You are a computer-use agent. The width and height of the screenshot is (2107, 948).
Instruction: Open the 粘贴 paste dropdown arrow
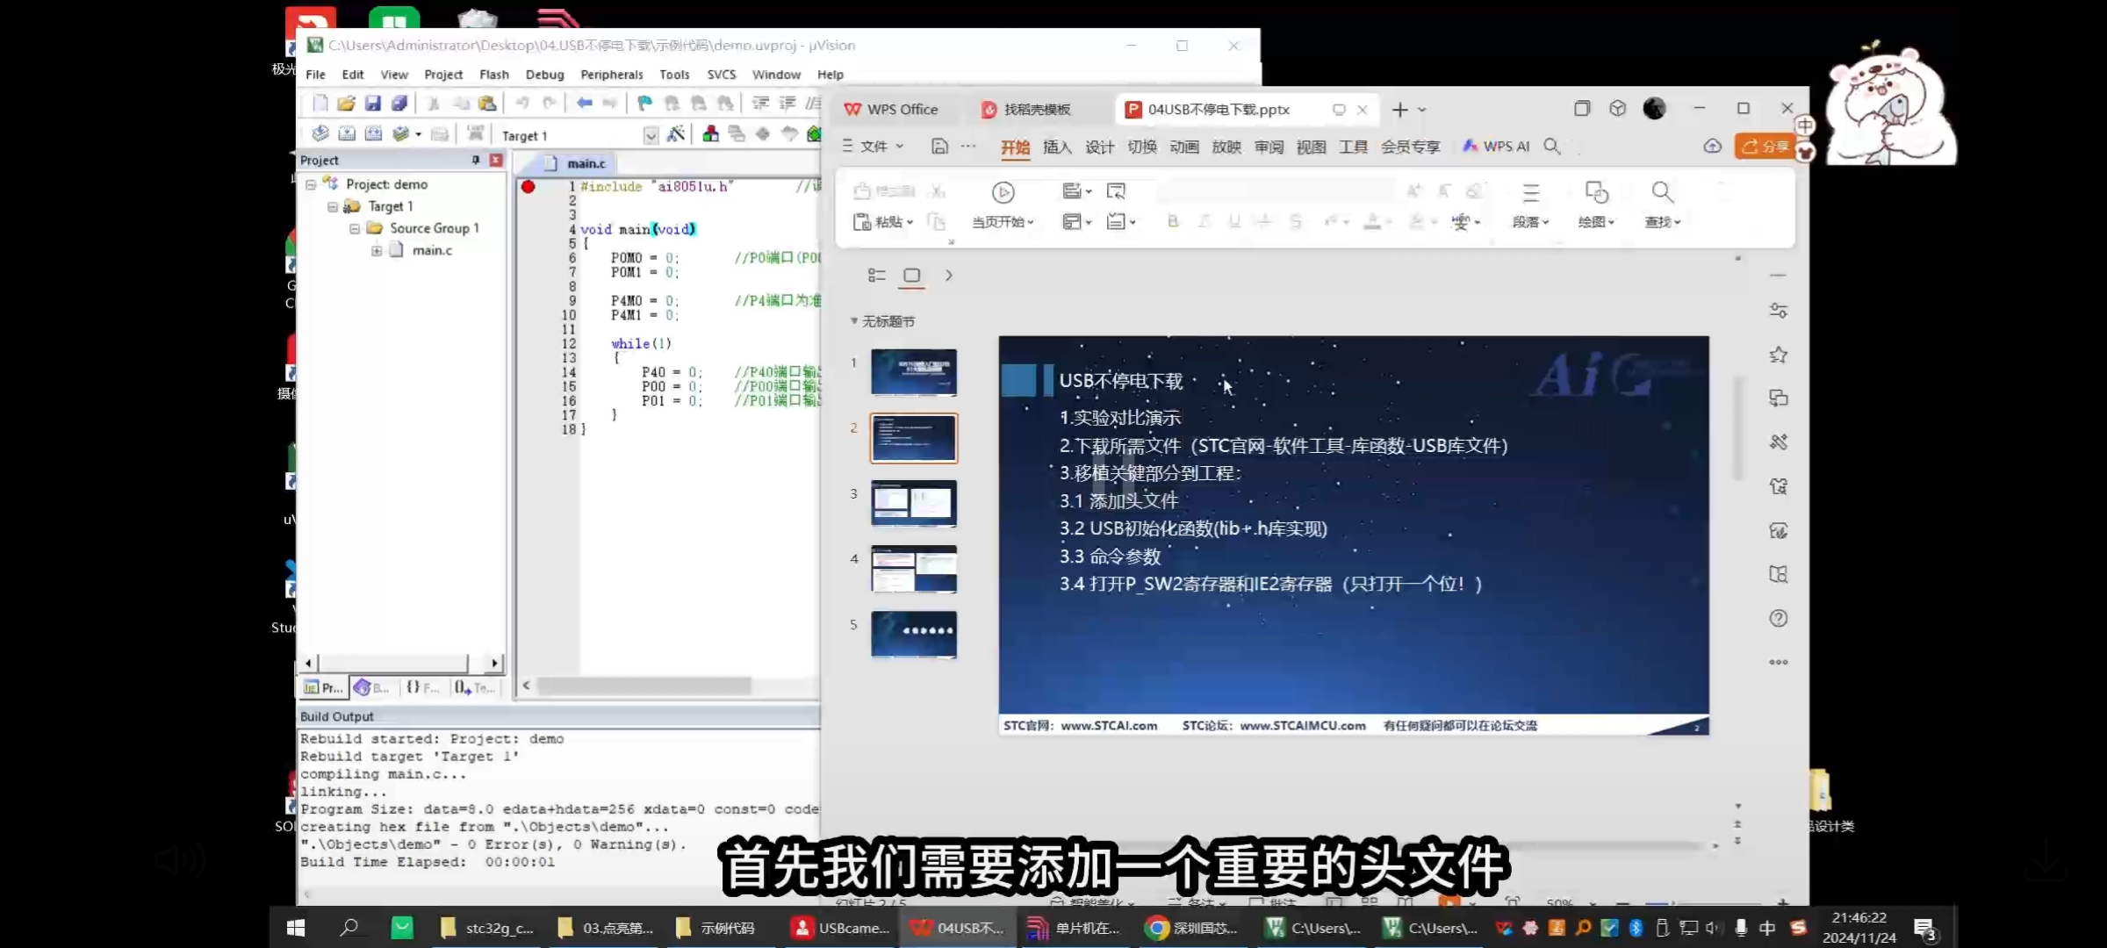tap(910, 222)
